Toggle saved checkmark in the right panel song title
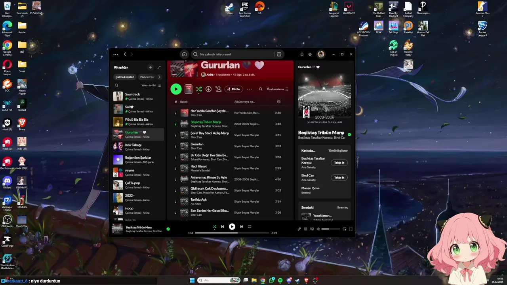 [x=349, y=135]
